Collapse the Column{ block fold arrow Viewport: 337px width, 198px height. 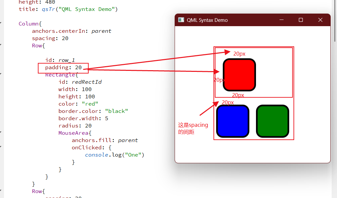pyautogui.click(x=1, y=23)
